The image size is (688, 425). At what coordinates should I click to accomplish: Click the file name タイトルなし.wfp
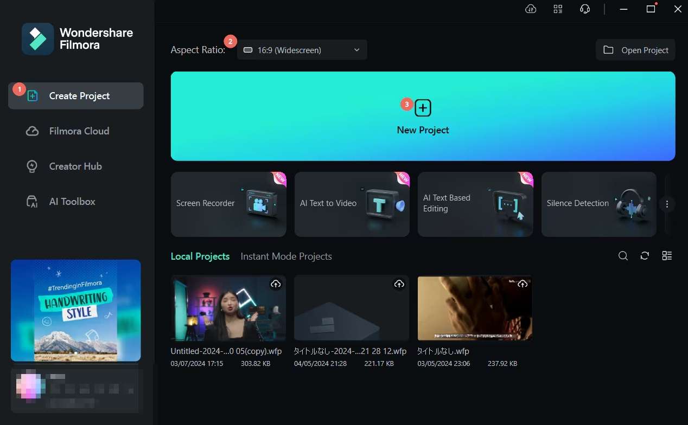point(444,351)
